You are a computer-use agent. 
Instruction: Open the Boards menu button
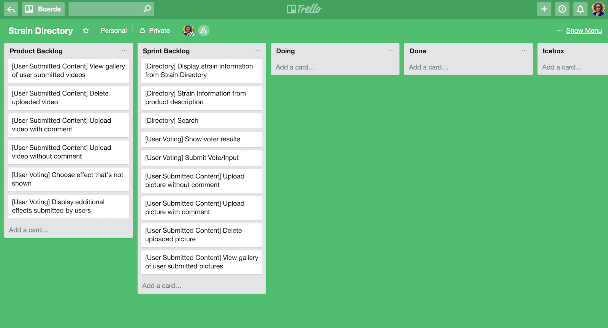point(43,9)
